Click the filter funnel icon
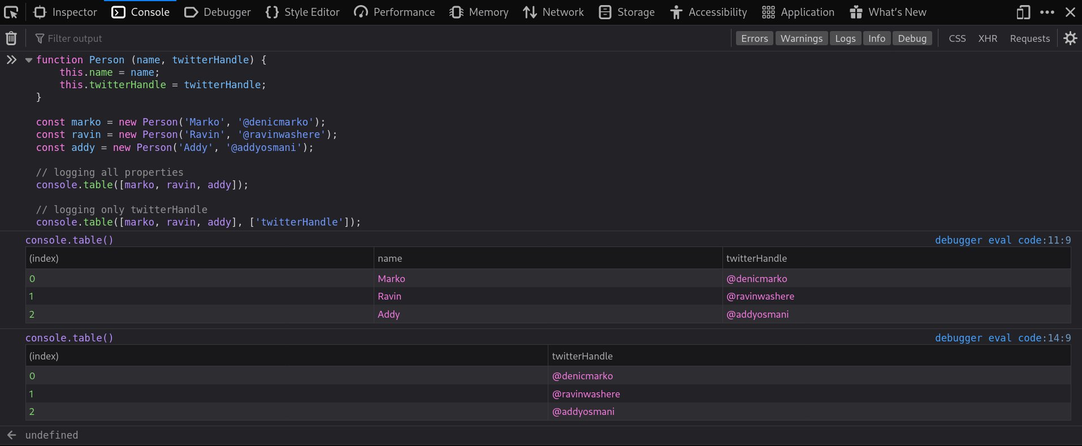 (x=40, y=38)
